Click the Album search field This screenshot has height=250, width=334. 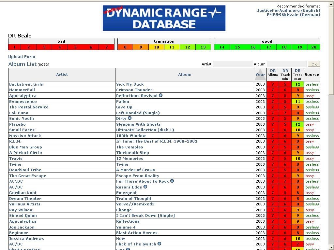[x=286, y=64]
